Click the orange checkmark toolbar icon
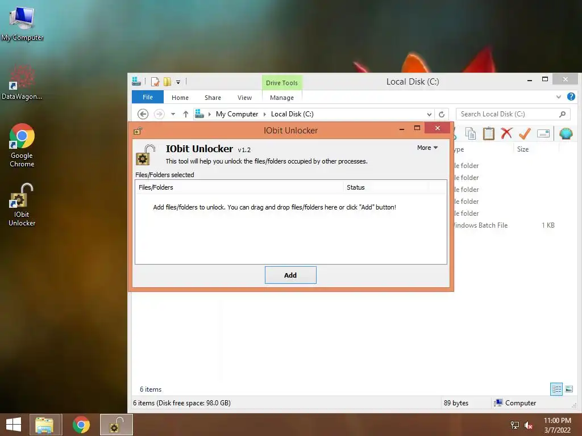This screenshot has width=582, height=436. (525, 133)
